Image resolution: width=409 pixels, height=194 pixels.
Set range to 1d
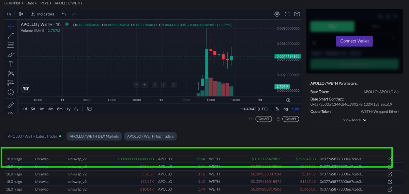click(25, 109)
